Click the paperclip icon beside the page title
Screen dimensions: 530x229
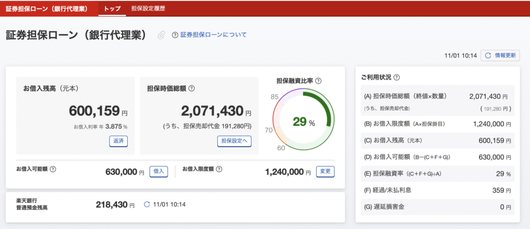(x=161, y=35)
